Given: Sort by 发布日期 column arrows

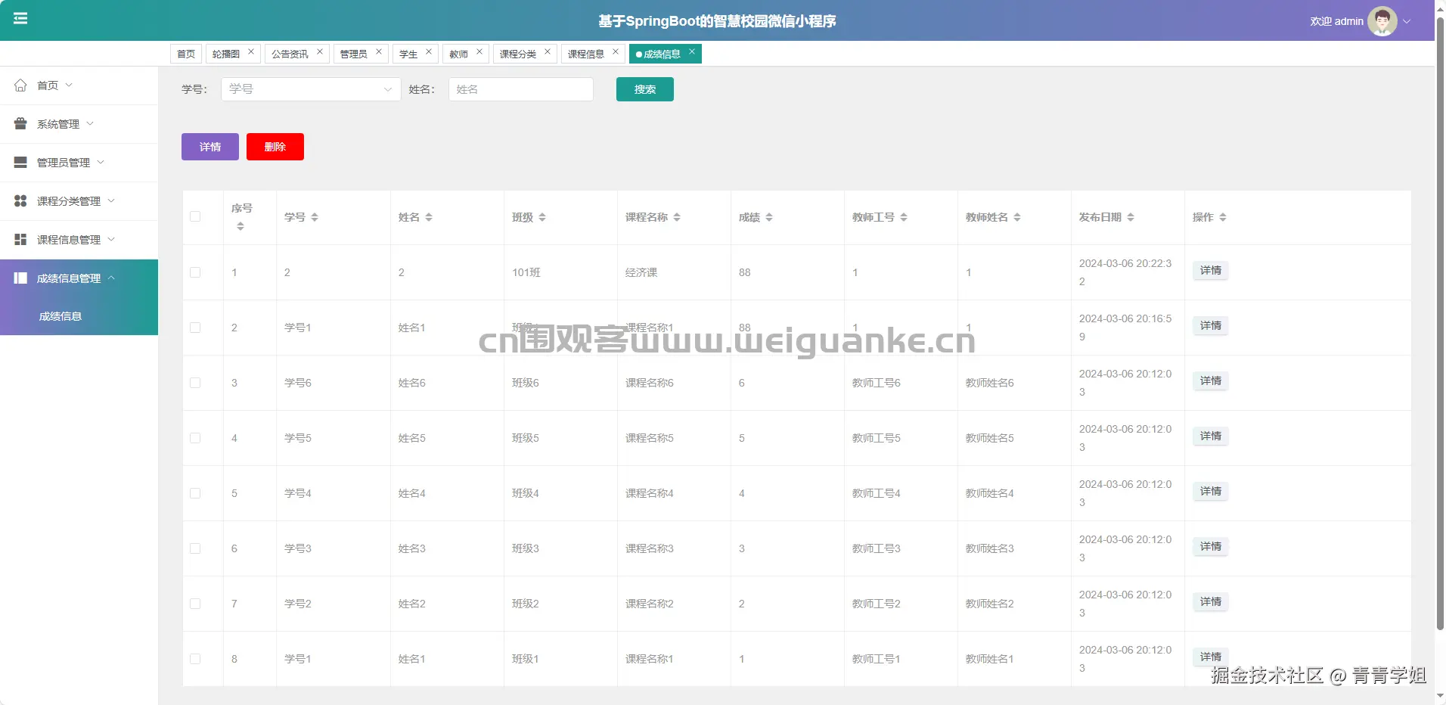Looking at the screenshot, I should tap(1131, 218).
